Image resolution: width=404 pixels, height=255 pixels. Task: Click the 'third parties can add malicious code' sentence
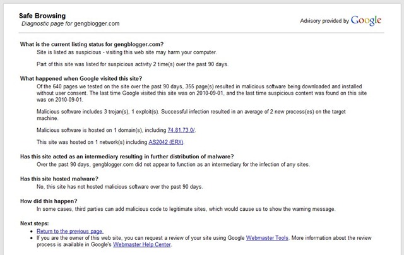[x=186, y=209]
